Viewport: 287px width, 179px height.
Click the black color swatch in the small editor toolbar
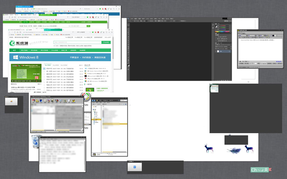point(273,35)
